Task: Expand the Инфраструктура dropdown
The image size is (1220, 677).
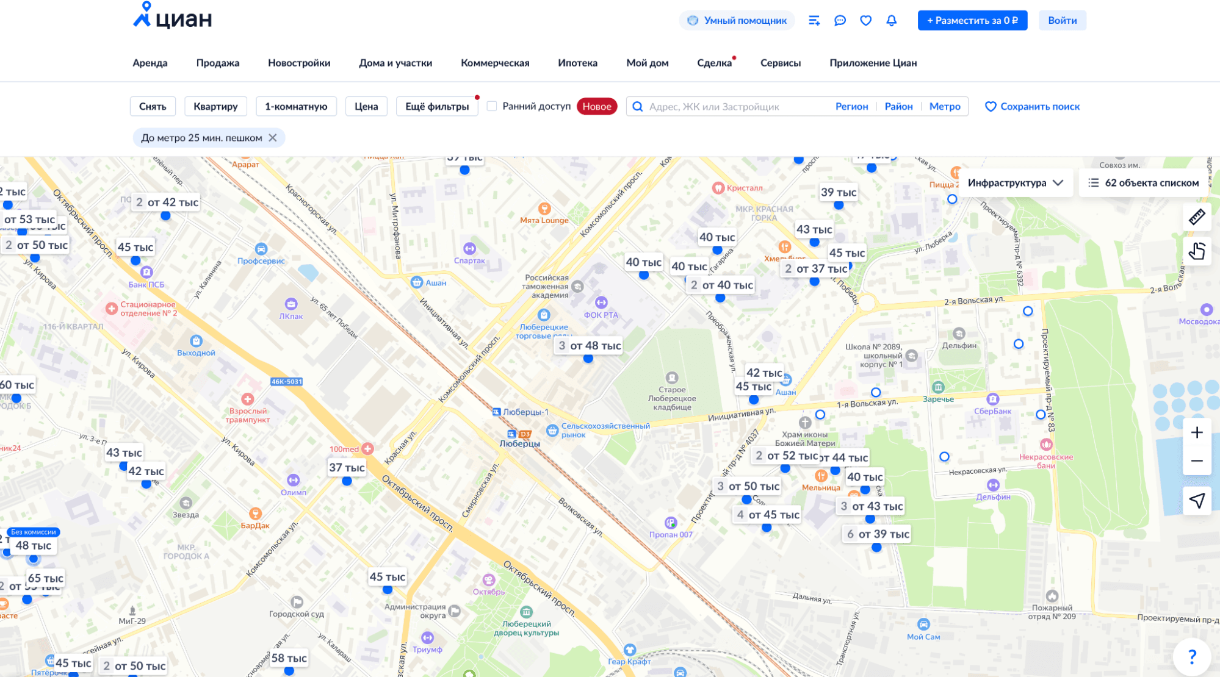Action: [1015, 183]
